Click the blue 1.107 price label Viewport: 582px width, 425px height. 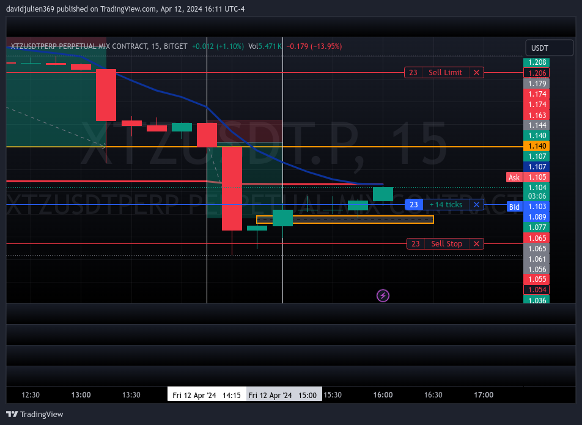(x=536, y=167)
